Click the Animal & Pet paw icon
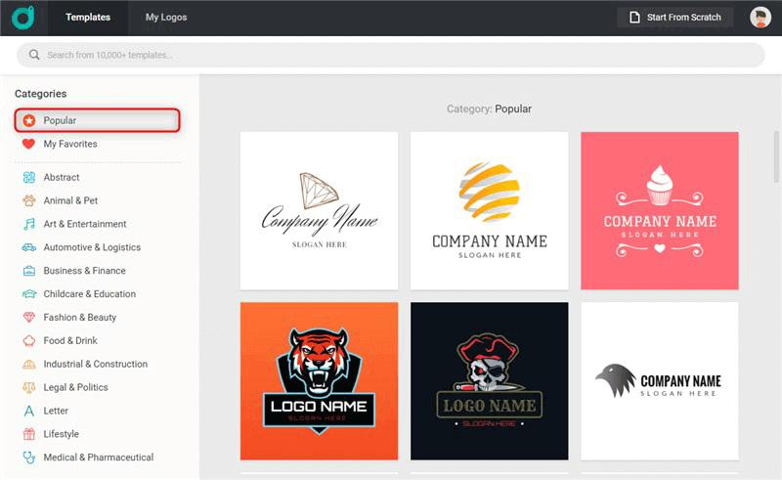The height and width of the screenshot is (480, 782). pyautogui.click(x=29, y=200)
